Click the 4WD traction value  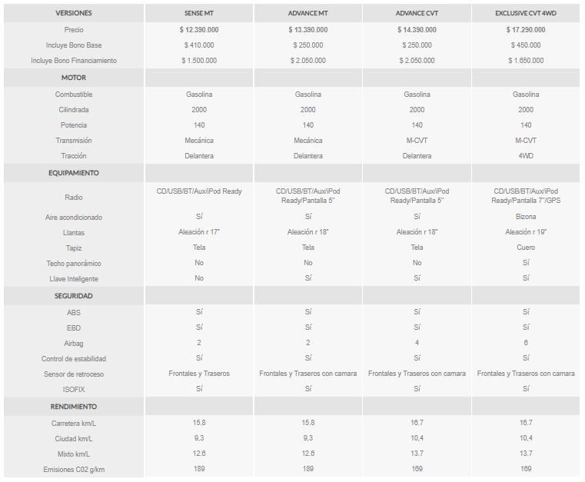(526, 156)
